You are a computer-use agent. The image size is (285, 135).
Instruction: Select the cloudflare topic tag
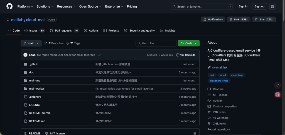pyautogui.click(x=237, y=75)
